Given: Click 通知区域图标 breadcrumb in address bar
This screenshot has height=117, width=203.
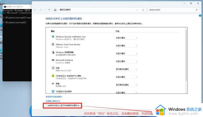Looking at the screenshot, I should pos(65,10).
